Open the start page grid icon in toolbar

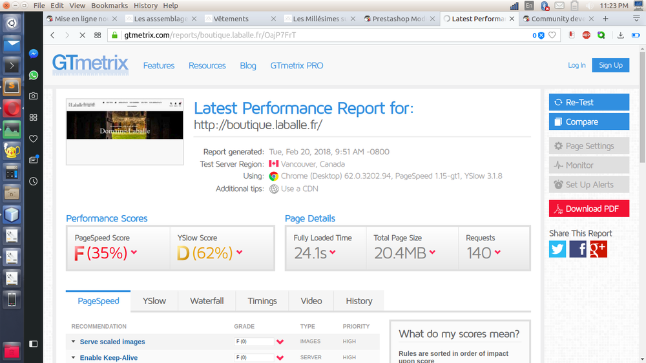[x=98, y=36]
